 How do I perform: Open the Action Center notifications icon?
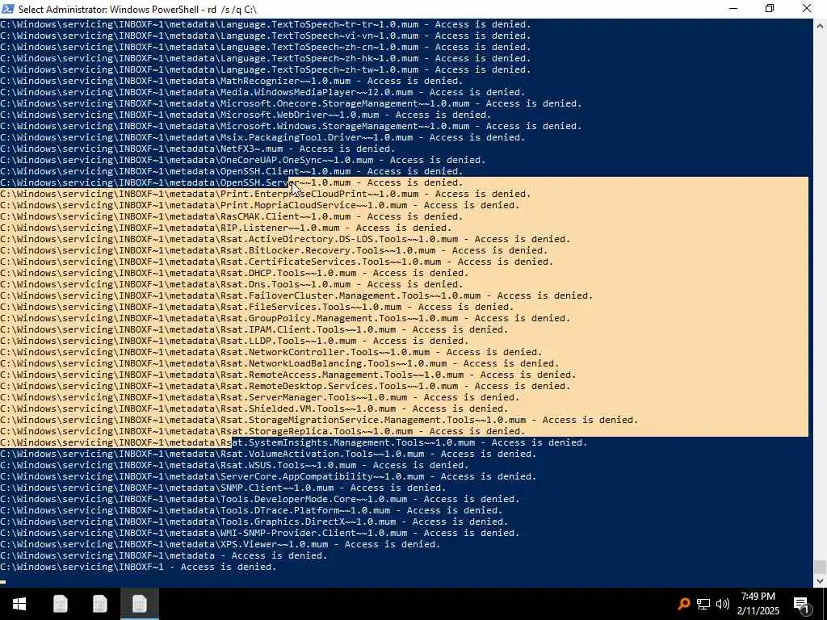(801, 604)
